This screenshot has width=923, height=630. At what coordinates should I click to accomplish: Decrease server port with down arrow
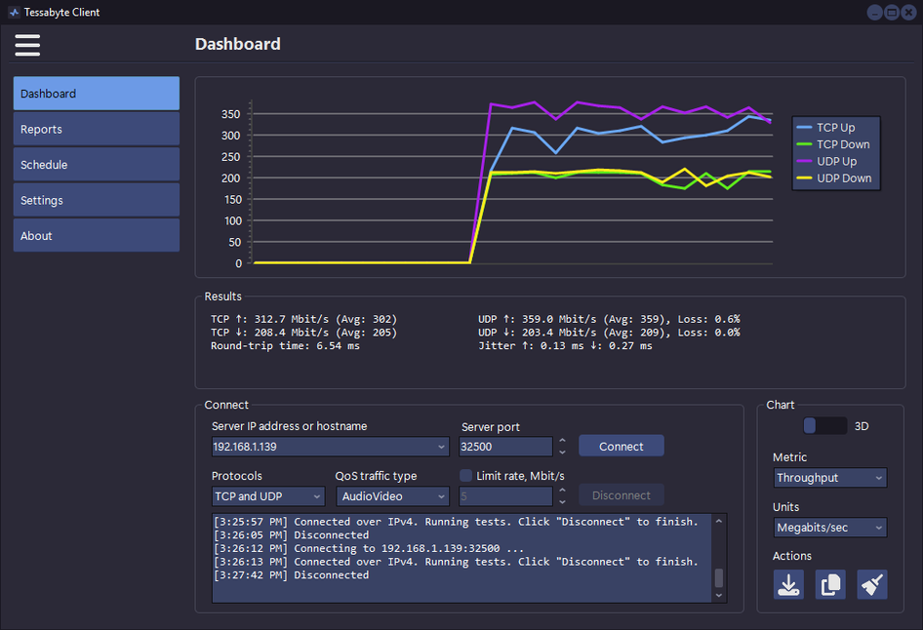click(562, 452)
